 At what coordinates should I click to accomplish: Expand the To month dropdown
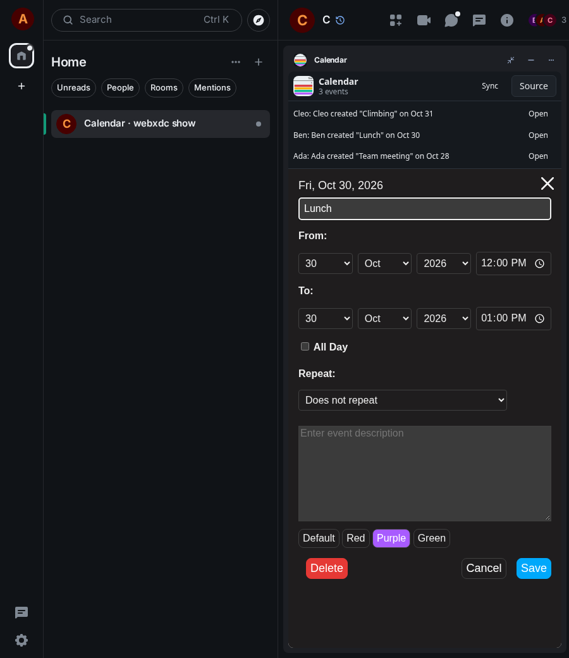pos(384,318)
